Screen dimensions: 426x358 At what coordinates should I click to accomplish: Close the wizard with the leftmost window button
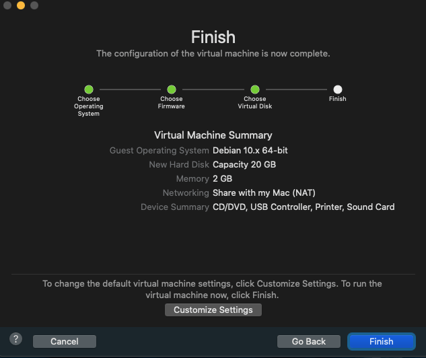point(7,5)
